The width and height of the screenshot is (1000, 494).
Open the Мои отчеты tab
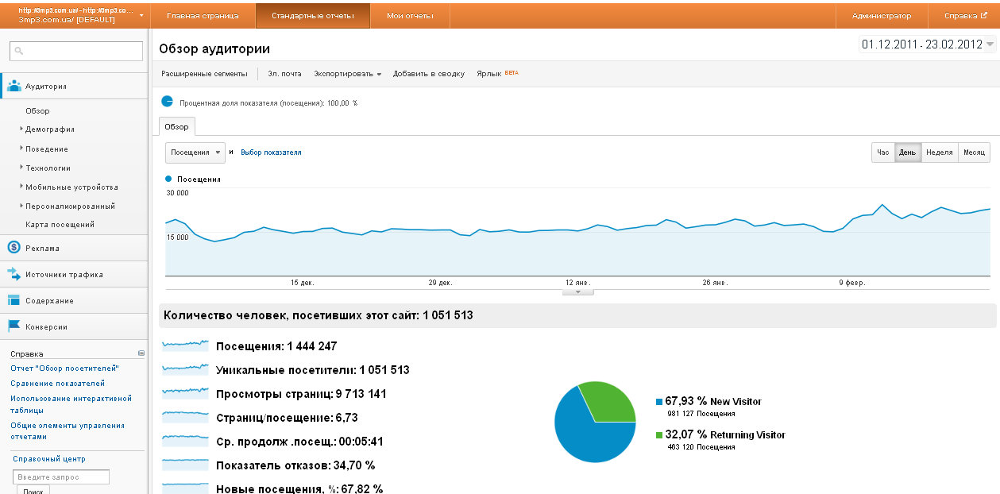pos(410,16)
